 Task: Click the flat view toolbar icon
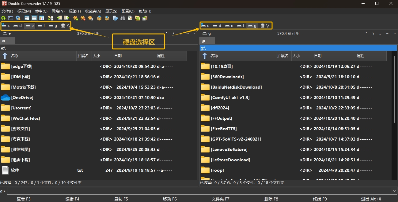pyautogui.click(x=51, y=18)
